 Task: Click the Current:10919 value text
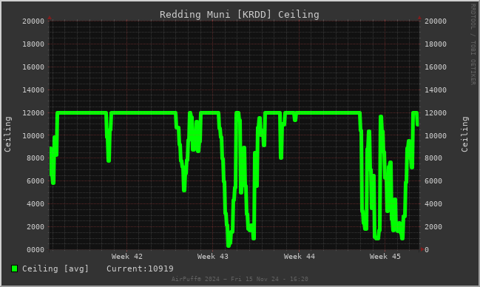pos(140,269)
